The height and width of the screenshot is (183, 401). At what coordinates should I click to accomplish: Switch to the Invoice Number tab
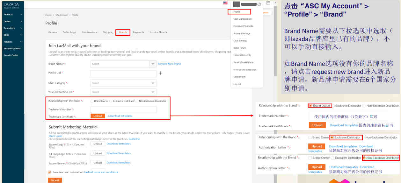pyautogui.click(x=159, y=32)
